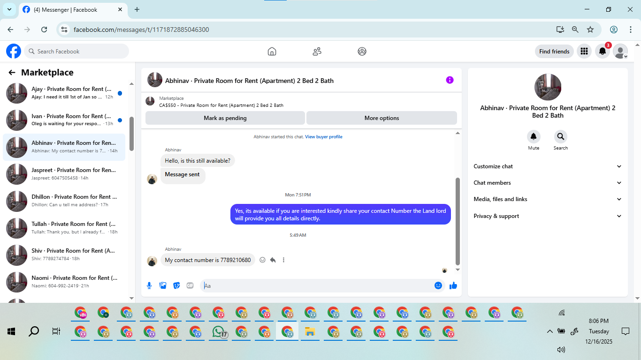Open the Notifications bell
Viewport: 641px width, 360px height.
tap(603, 52)
